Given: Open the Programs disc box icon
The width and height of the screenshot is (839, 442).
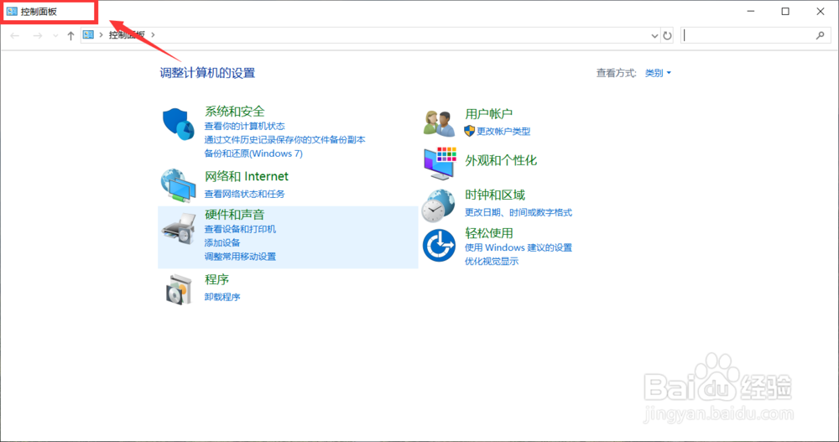Looking at the screenshot, I should (x=179, y=289).
